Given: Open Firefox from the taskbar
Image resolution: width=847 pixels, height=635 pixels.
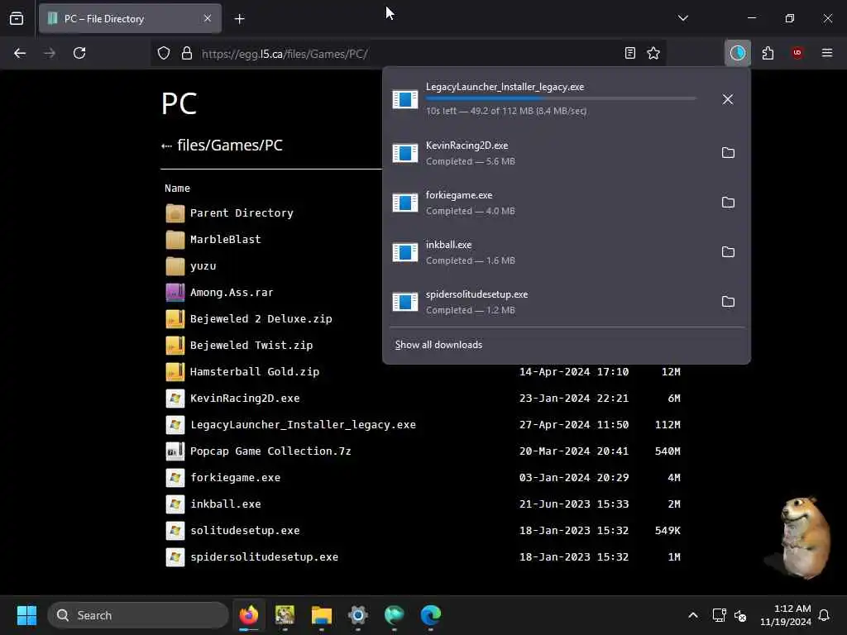Looking at the screenshot, I should pos(248,615).
